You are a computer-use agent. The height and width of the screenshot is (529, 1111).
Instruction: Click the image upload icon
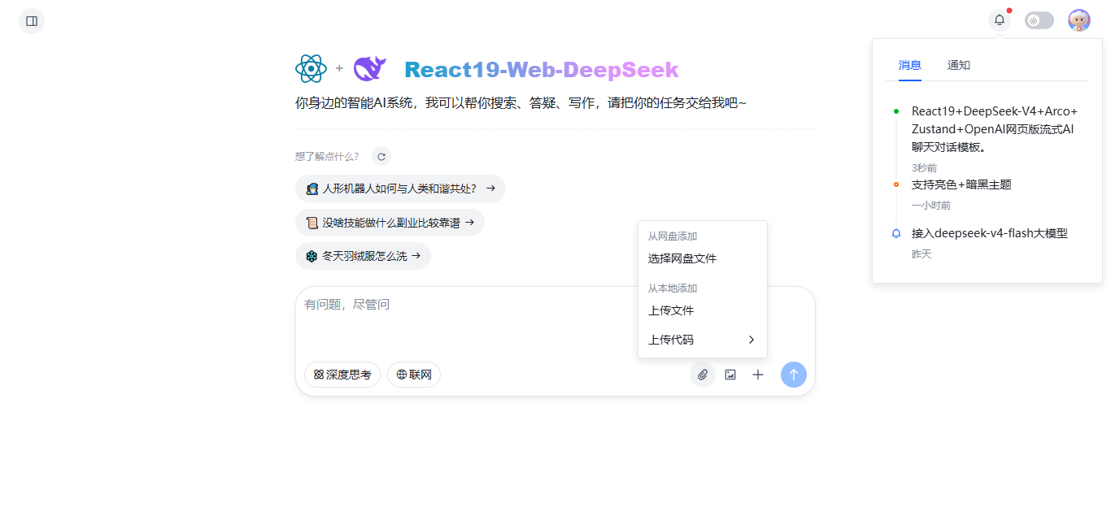pyautogui.click(x=730, y=375)
